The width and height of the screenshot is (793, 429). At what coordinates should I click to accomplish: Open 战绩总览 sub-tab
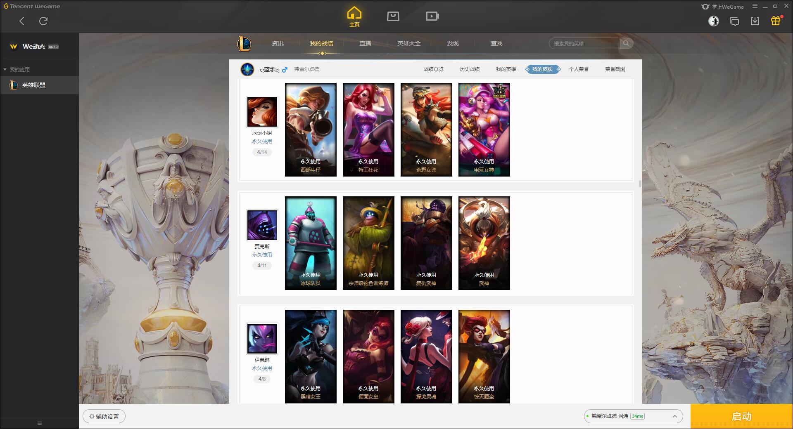433,69
